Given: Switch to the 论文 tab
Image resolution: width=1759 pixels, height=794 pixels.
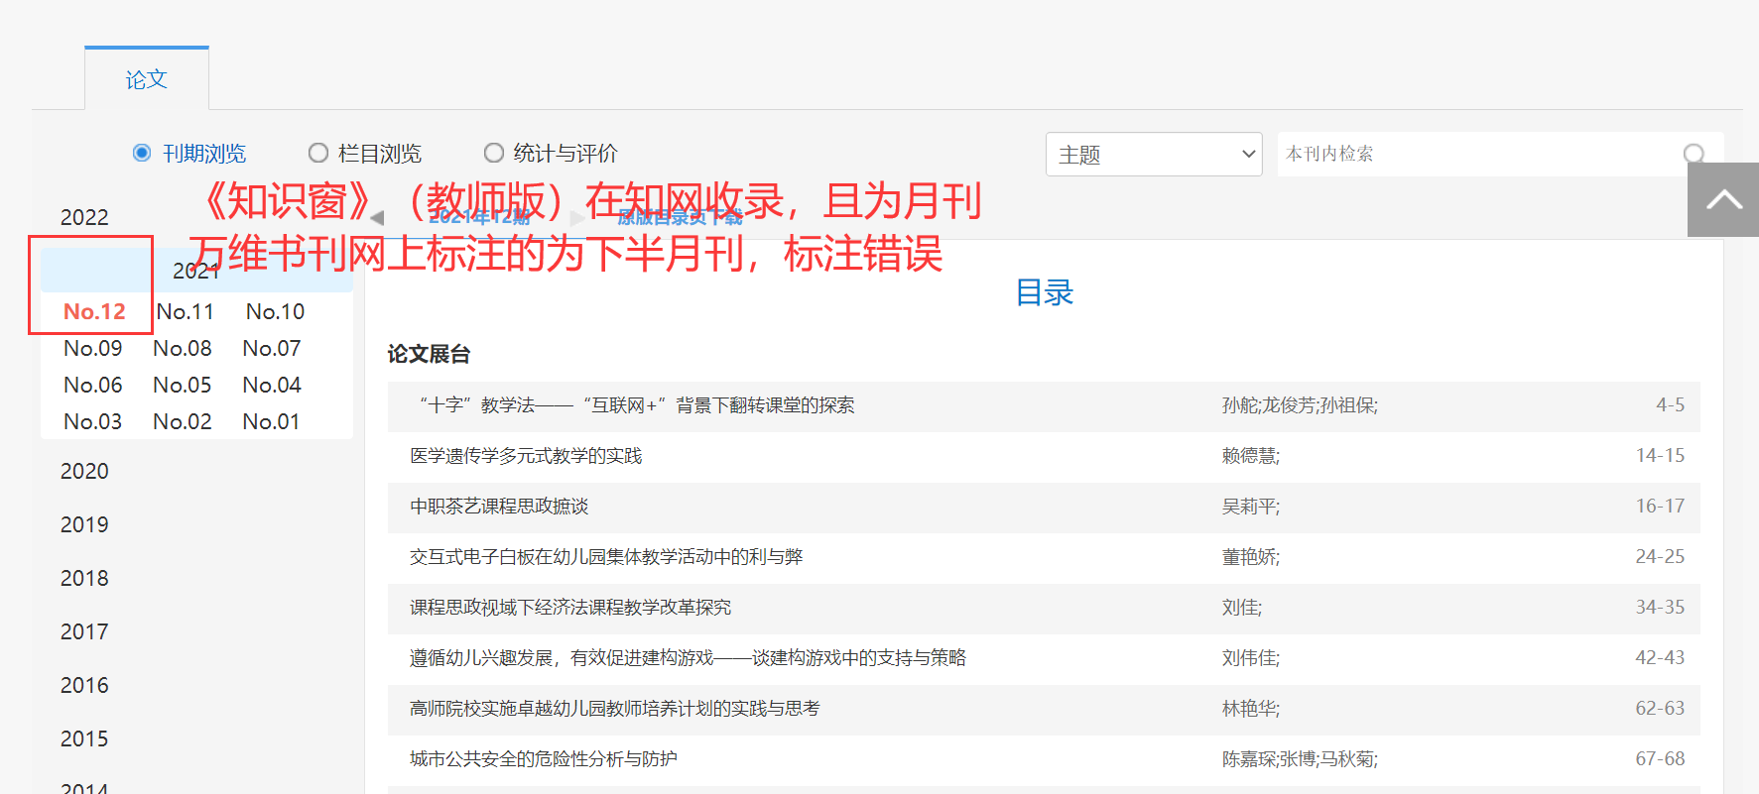Looking at the screenshot, I should coord(146,79).
